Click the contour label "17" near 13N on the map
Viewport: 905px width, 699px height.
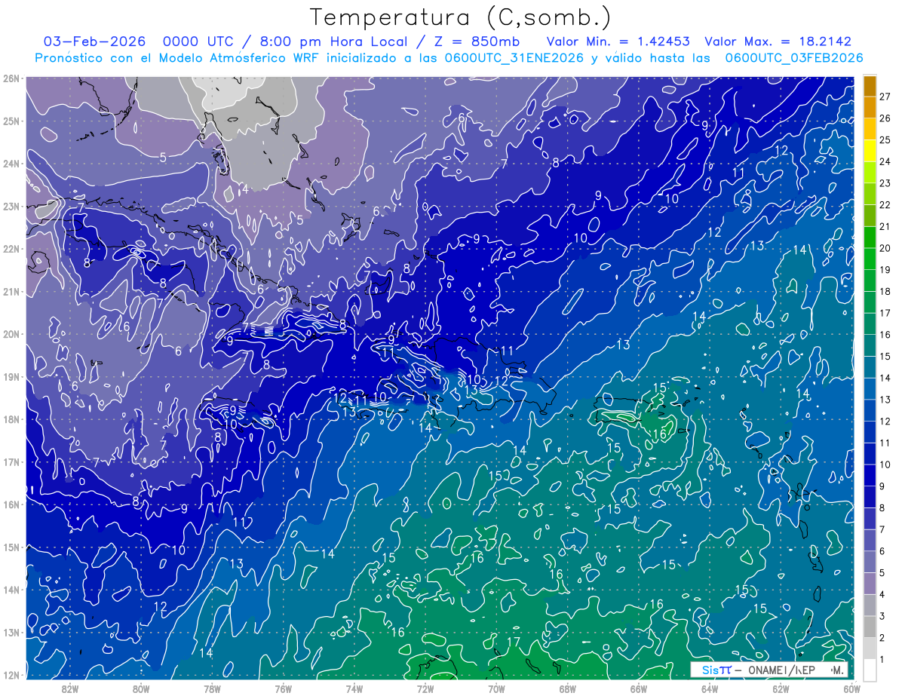pos(514,642)
